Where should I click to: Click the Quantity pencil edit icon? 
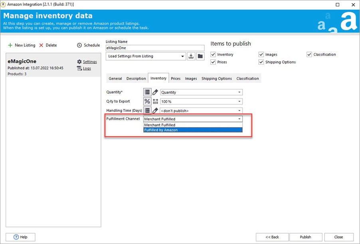point(155,92)
